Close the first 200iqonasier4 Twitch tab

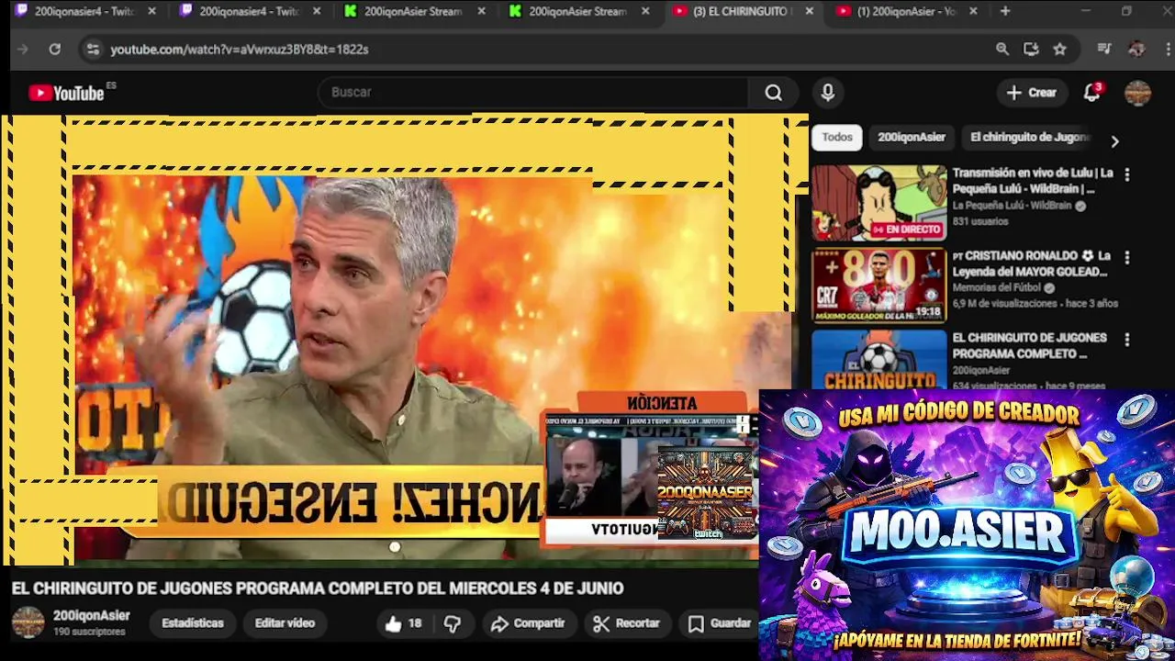click(x=151, y=11)
